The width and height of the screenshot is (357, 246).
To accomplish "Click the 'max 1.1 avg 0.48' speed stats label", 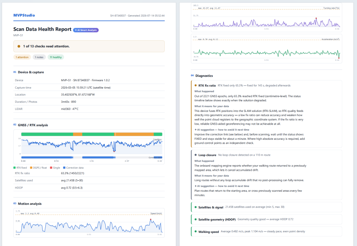I will (30, 214).
